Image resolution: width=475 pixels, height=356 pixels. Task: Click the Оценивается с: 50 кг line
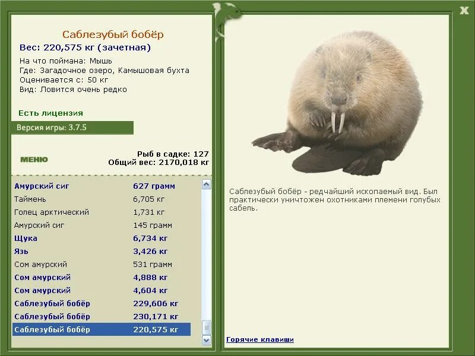(64, 80)
